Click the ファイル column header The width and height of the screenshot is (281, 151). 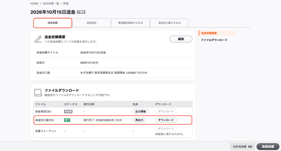40,104
